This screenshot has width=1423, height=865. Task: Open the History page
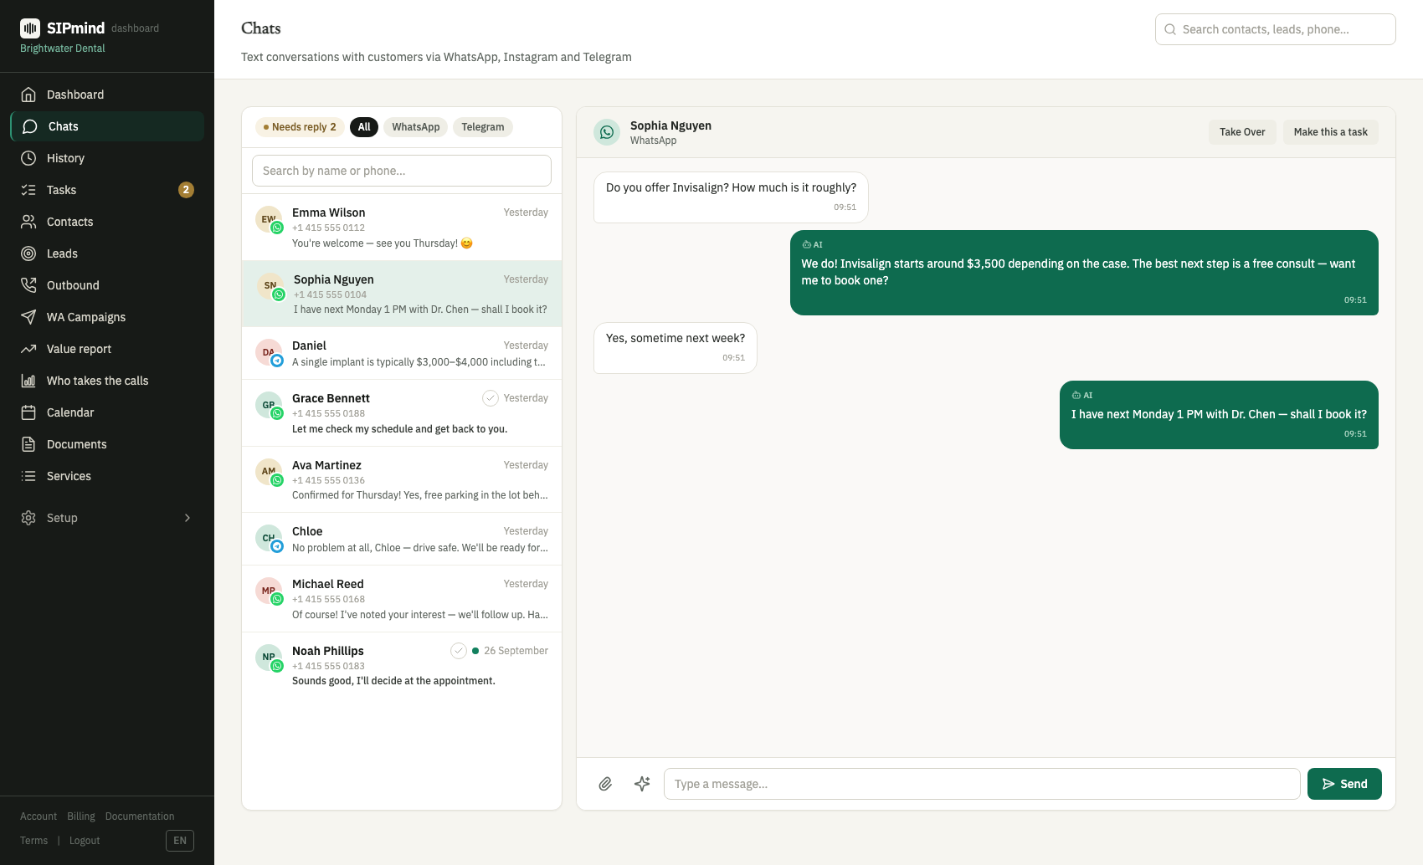click(x=107, y=158)
